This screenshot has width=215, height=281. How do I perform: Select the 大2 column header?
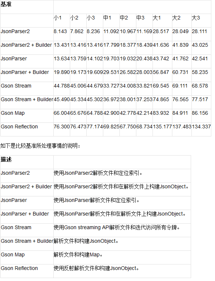coord(176,18)
